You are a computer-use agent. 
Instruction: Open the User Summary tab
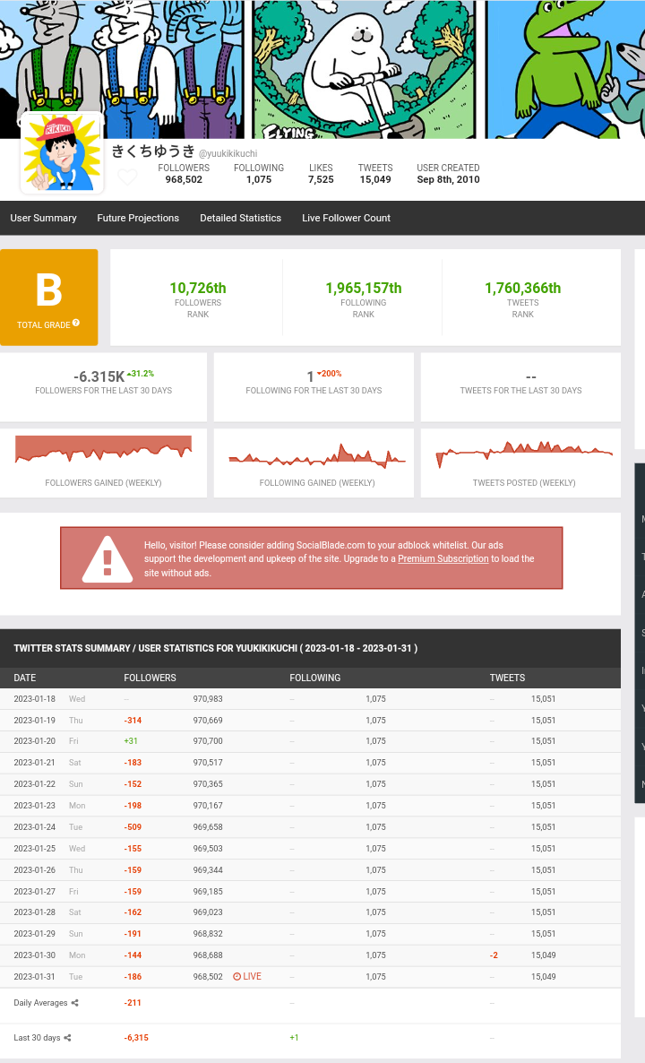point(43,218)
